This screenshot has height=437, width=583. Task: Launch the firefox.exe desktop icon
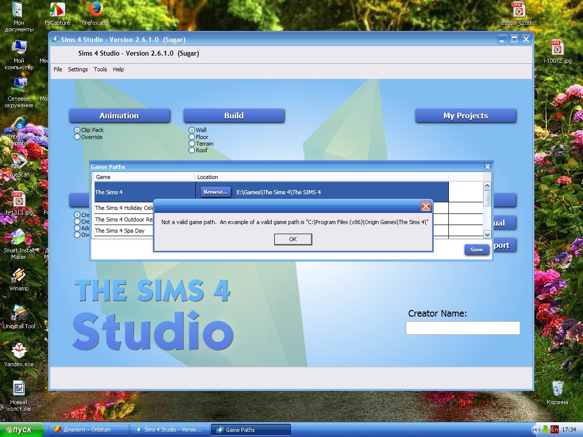tap(96, 13)
